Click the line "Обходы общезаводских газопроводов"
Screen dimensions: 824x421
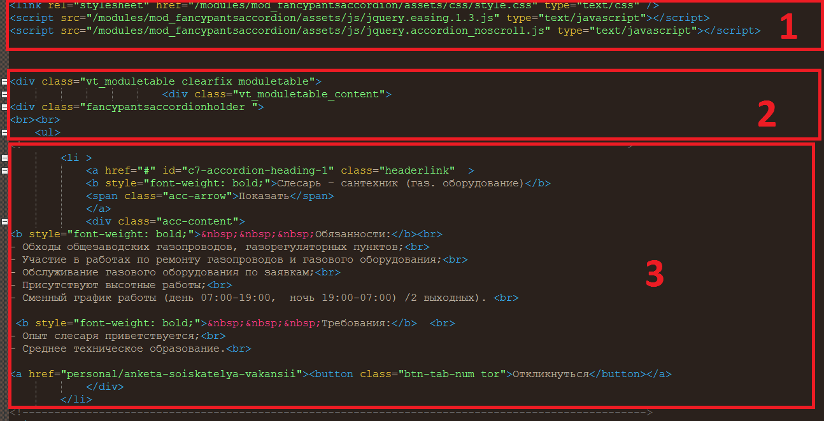click(x=220, y=247)
